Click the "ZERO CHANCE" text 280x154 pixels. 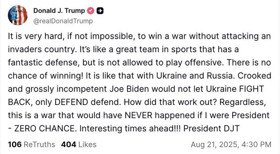(45, 128)
